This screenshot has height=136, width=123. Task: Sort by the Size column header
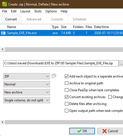click(66, 27)
